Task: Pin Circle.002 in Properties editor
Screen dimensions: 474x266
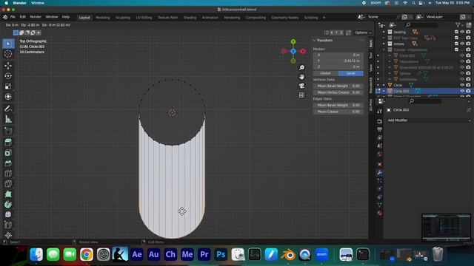Action: [468, 110]
